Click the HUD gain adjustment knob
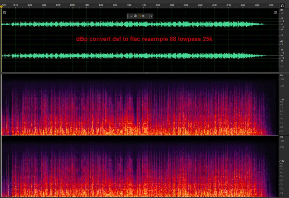289x198 pixels. [135, 16]
